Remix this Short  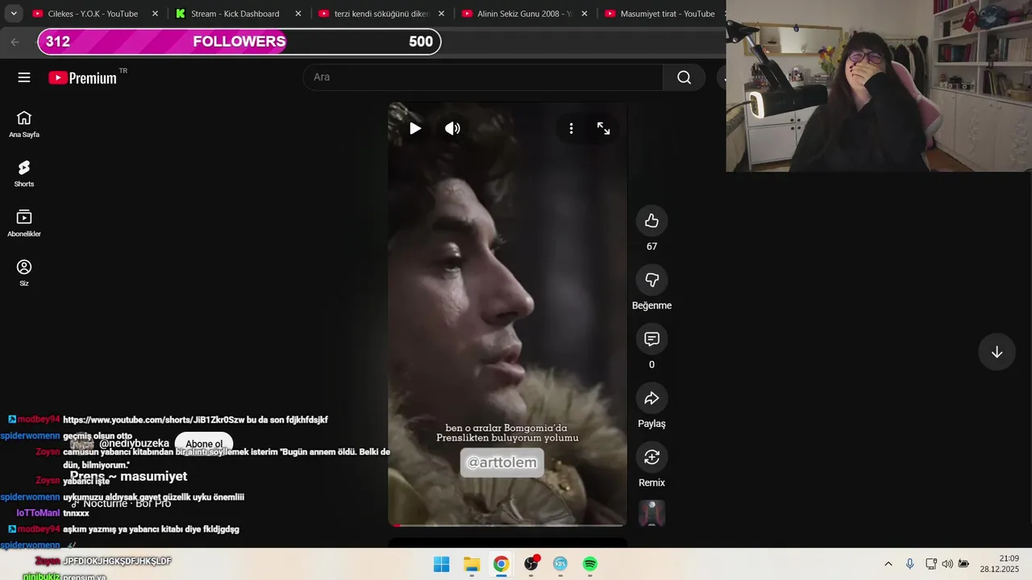pos(651,457)
